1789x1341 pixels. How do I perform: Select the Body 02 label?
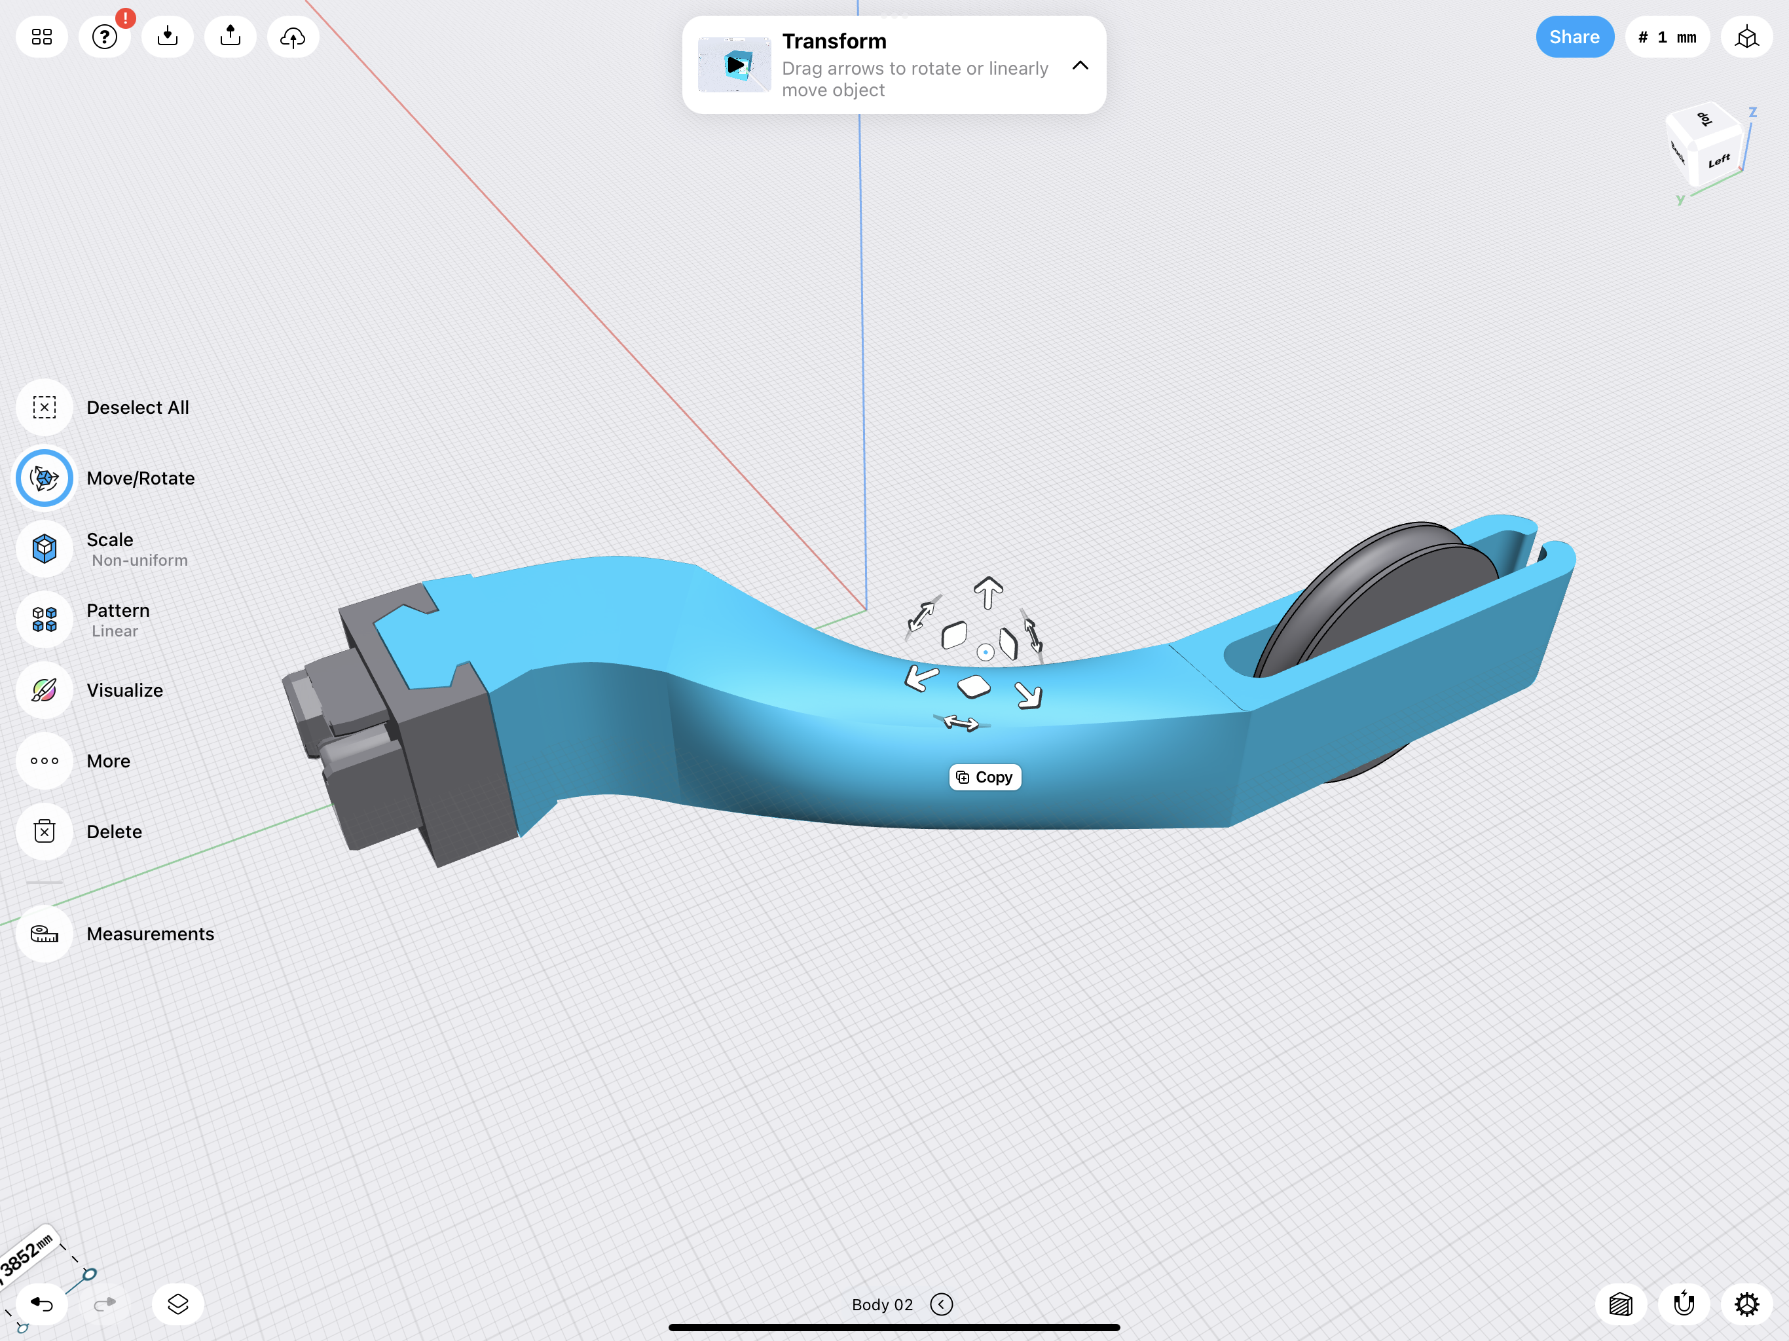click(x=881, y=1304)
